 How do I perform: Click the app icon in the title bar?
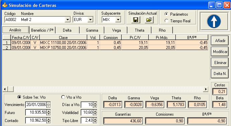5,5
